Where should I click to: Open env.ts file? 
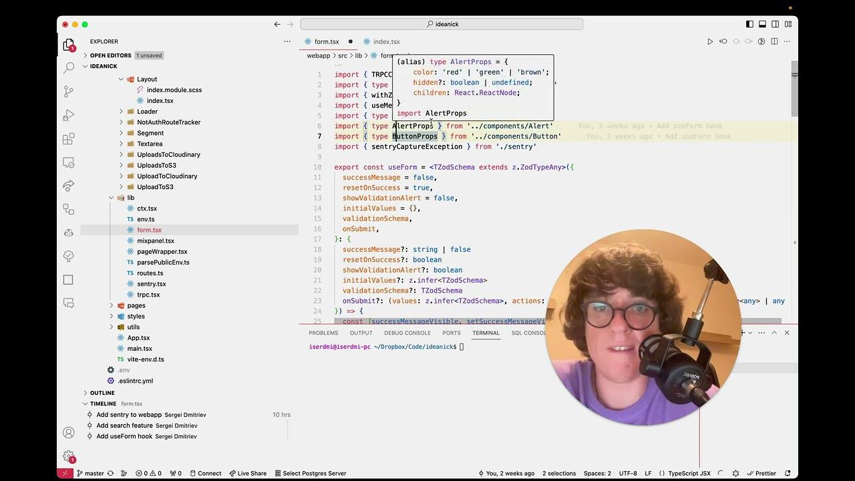tap(190, 219)
